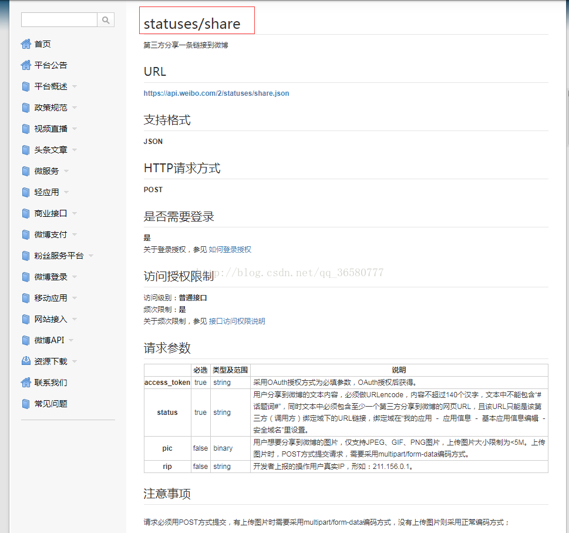
Task: Click the 请求参数 section heading
Action: point(167,348)
